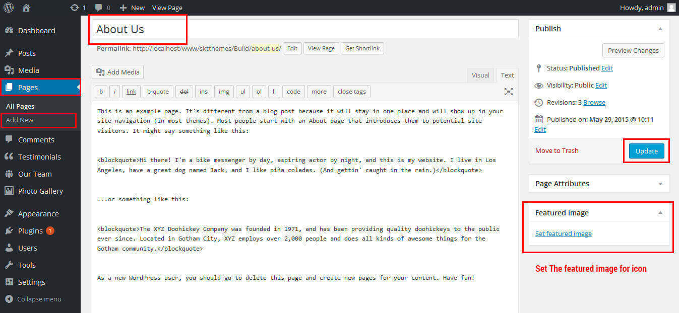Viewport: 679px width, 313px height.
Task: Edit the Status: Published setting
Action: point(607,68)
